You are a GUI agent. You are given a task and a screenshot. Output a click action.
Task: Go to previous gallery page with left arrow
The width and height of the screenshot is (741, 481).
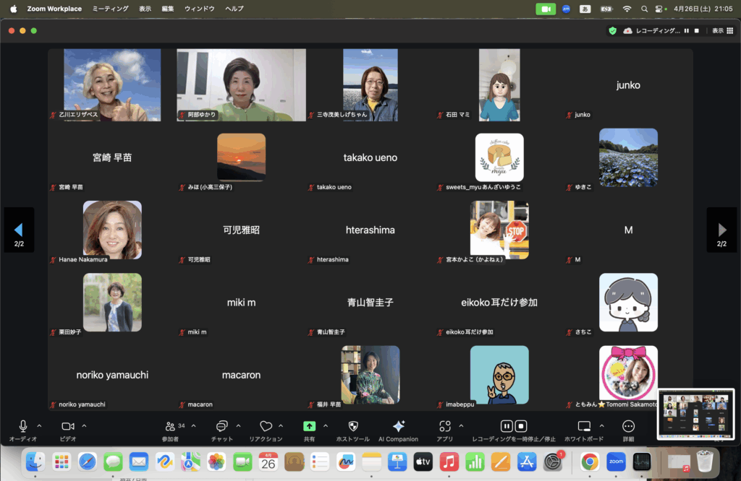pos(19,230)
